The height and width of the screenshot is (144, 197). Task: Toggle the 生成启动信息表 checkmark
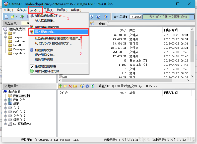pyautogui.click(x=32, y=66)
